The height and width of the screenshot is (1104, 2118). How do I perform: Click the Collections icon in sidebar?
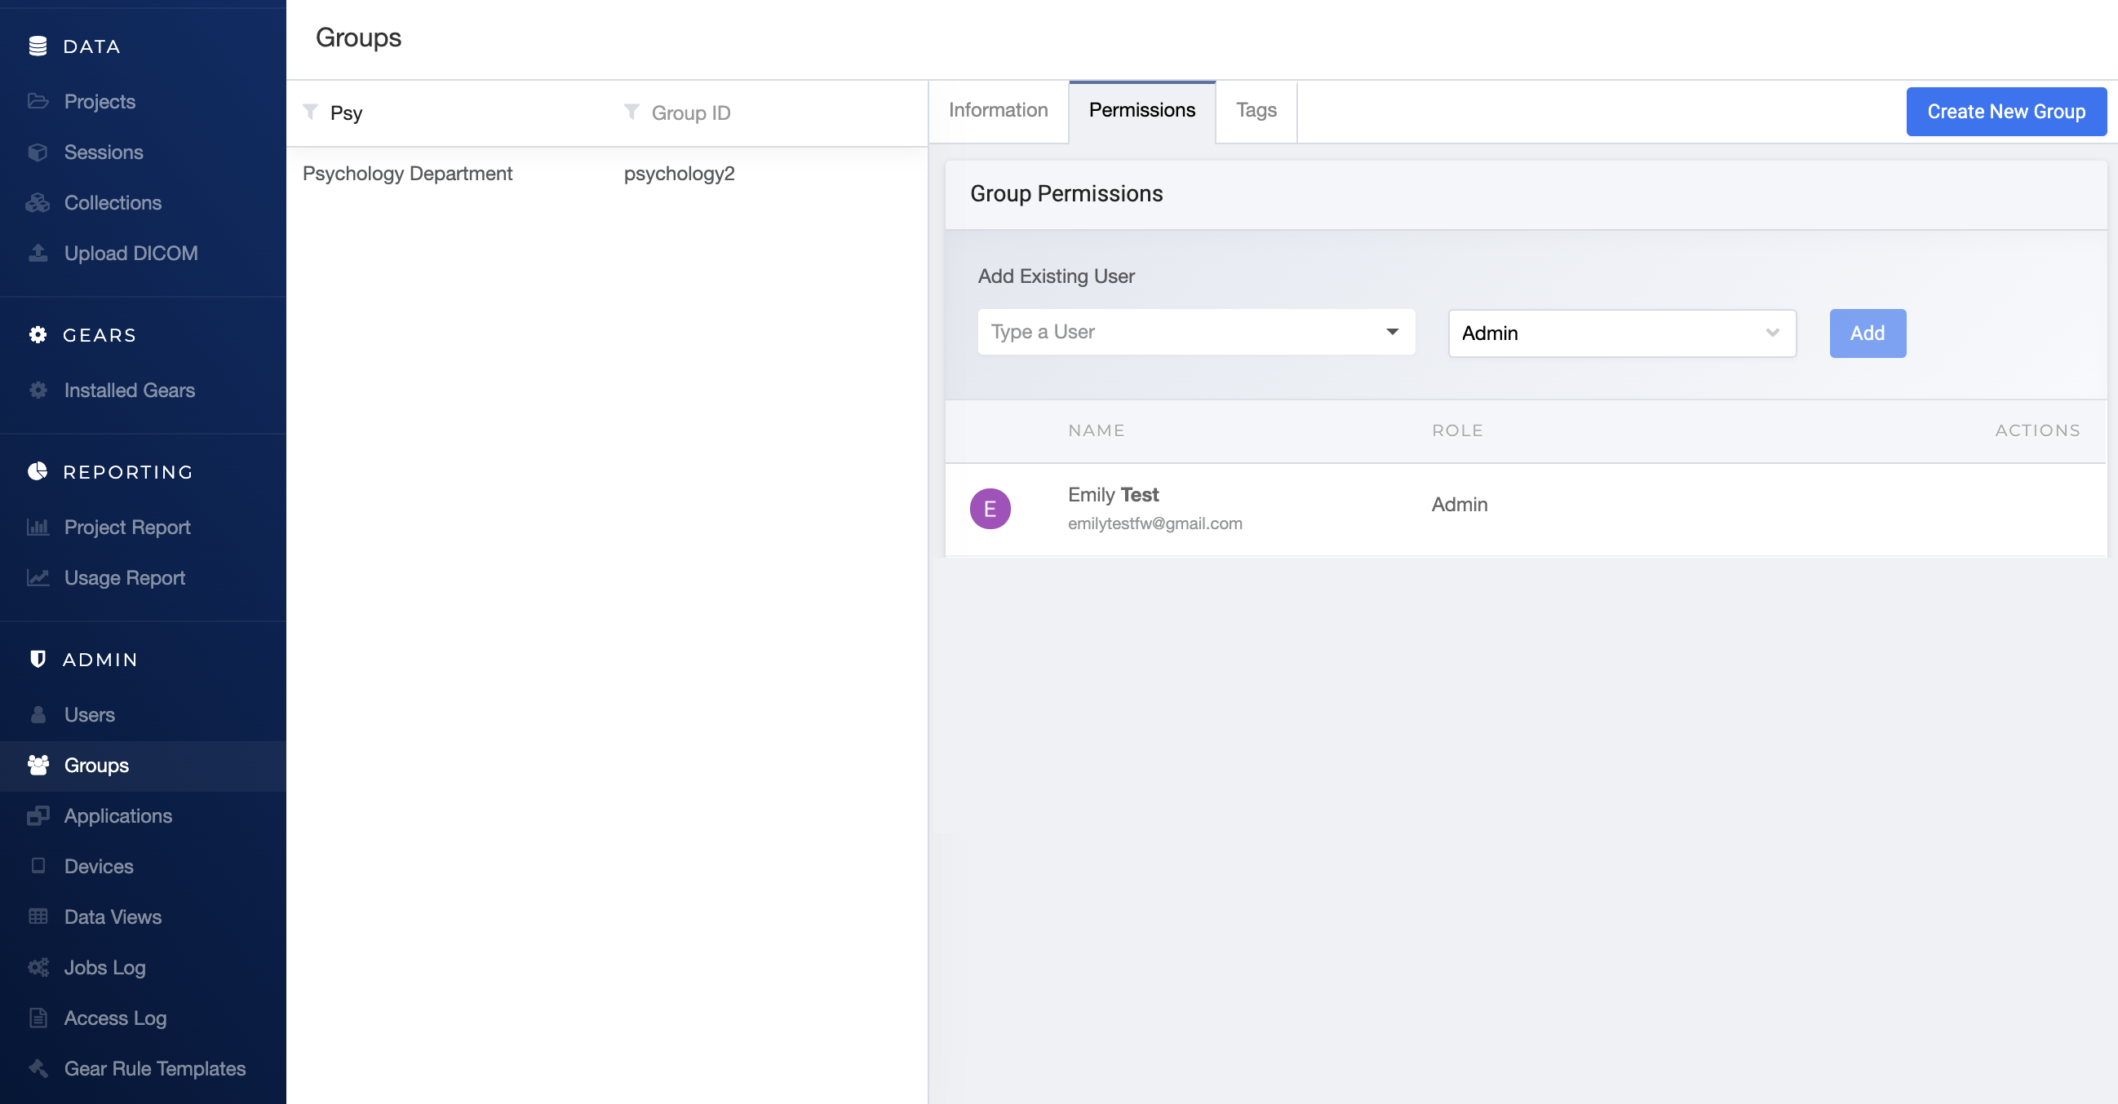point(38,203)
